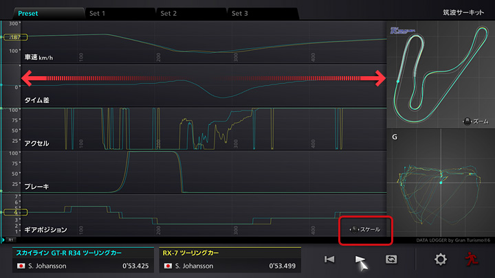Click the スケール scale control icon
495x278 pixels.
point(366,229)
